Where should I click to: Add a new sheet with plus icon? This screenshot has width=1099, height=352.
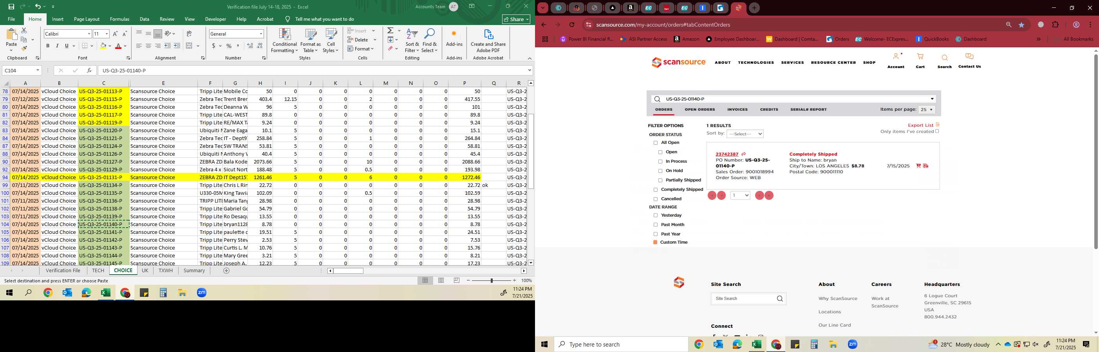pos(226,271)
